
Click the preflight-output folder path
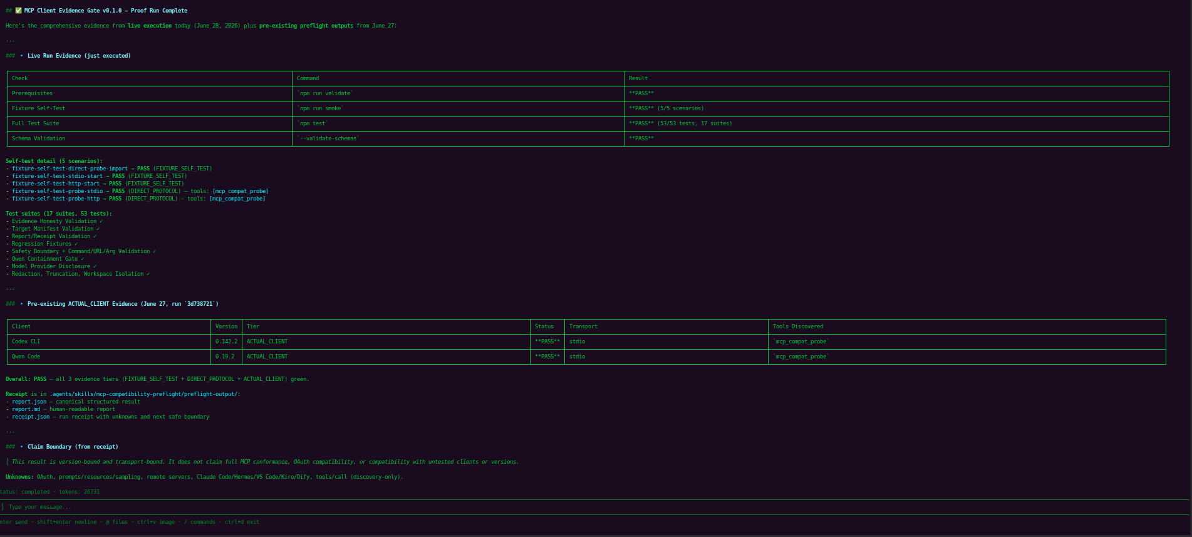145,394
